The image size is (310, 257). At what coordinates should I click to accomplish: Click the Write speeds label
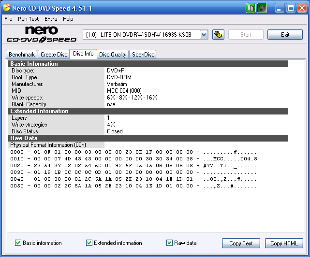(27, 98)
